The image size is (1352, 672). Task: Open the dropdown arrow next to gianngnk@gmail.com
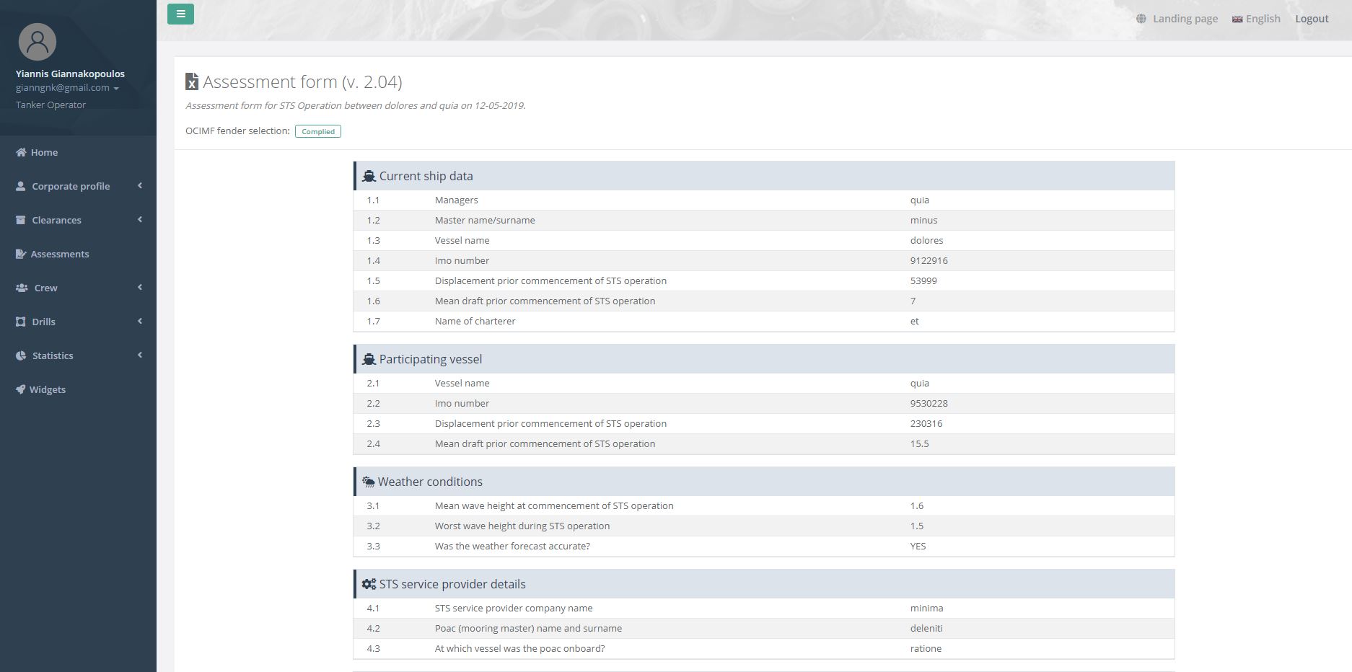coord(115,88)
